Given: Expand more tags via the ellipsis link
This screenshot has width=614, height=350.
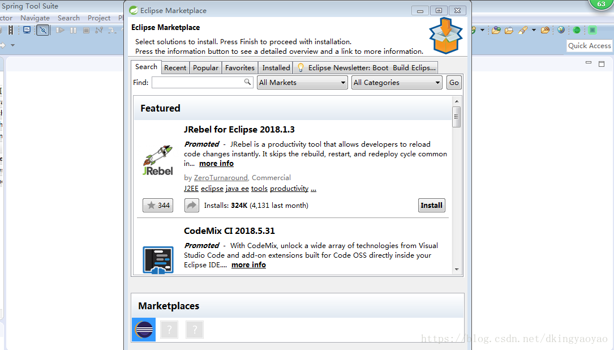Looking at the screenshot, I should point(314,189).
